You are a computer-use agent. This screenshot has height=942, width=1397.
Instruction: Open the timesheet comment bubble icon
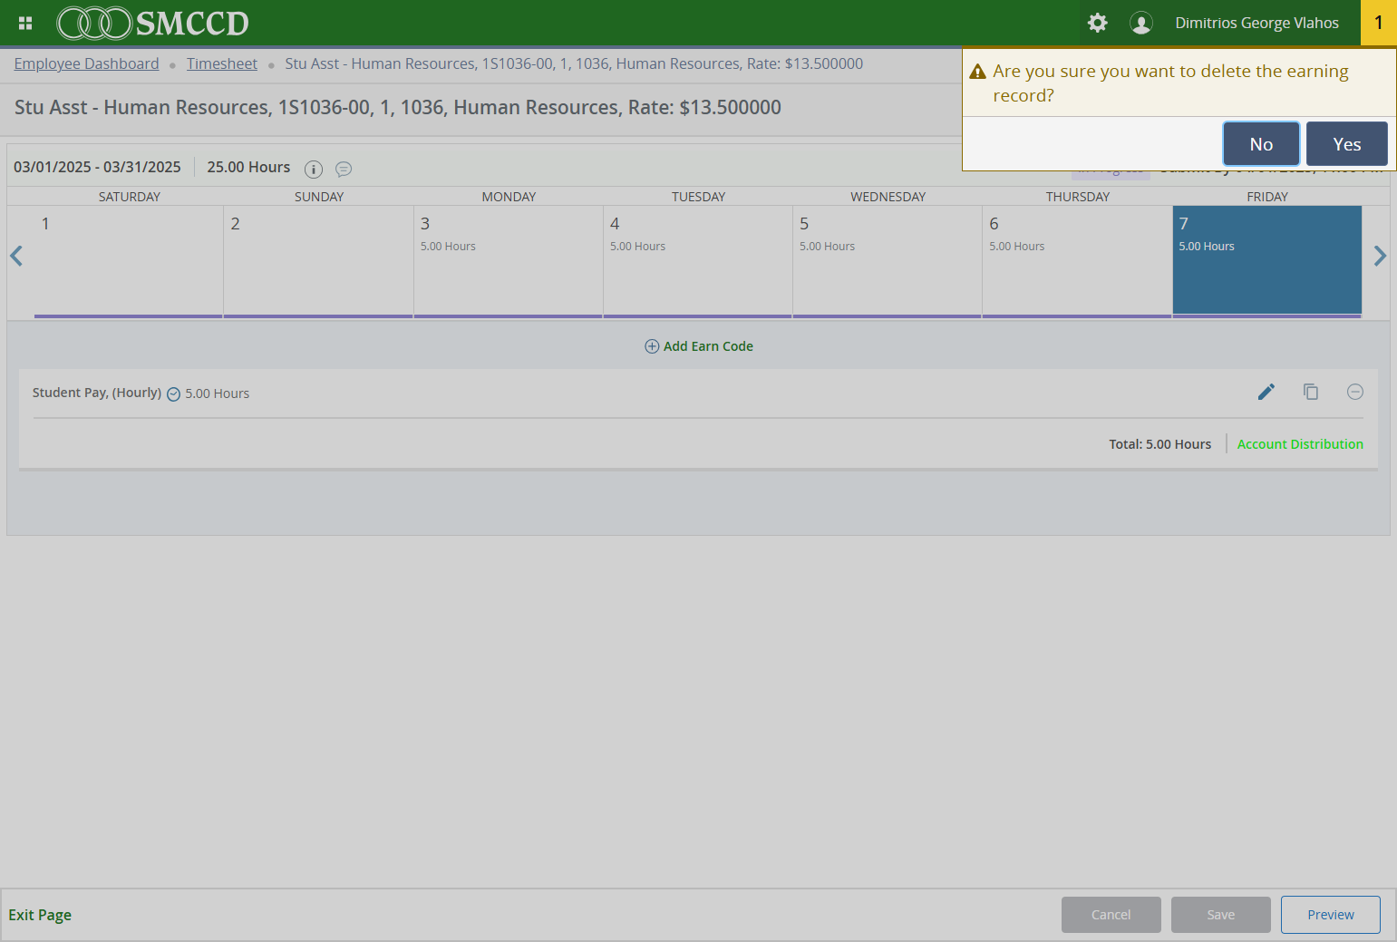(344, 169)
